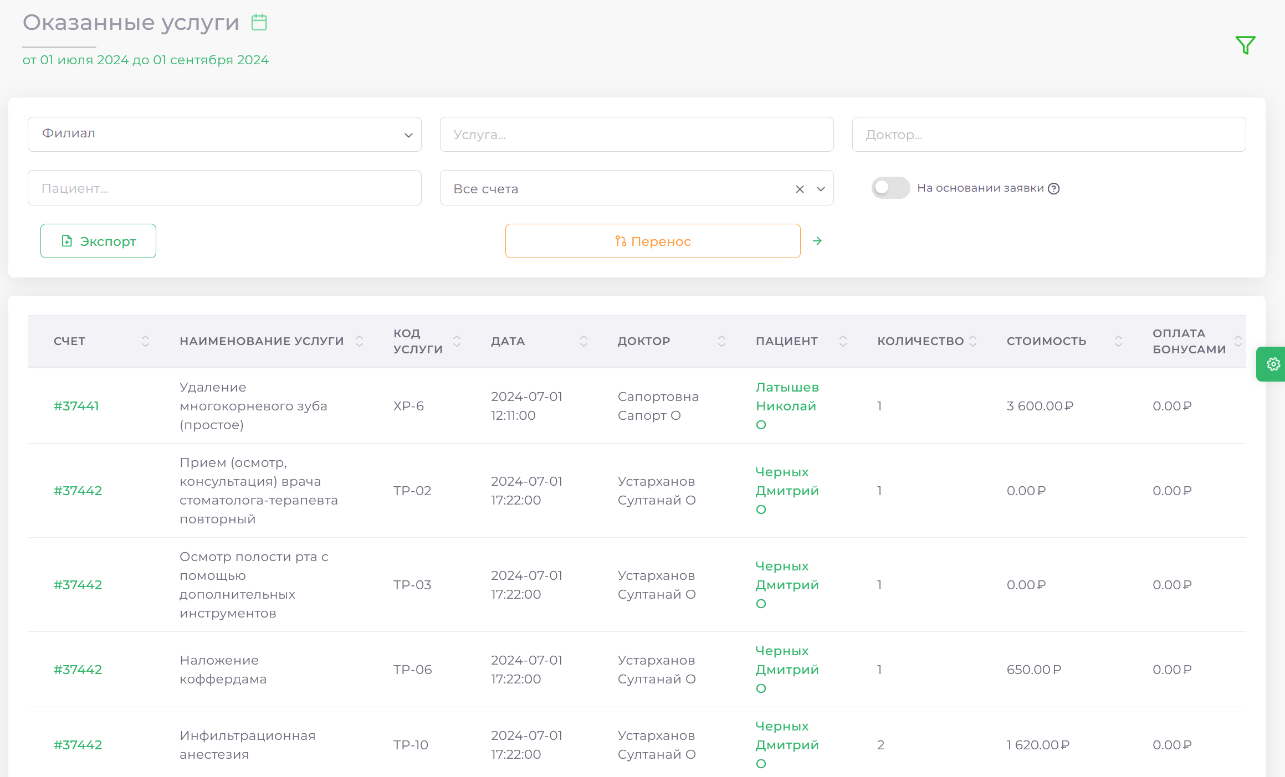1285x777 pixels.
Task: Click the Перенос button
Action: click(653, 241)
